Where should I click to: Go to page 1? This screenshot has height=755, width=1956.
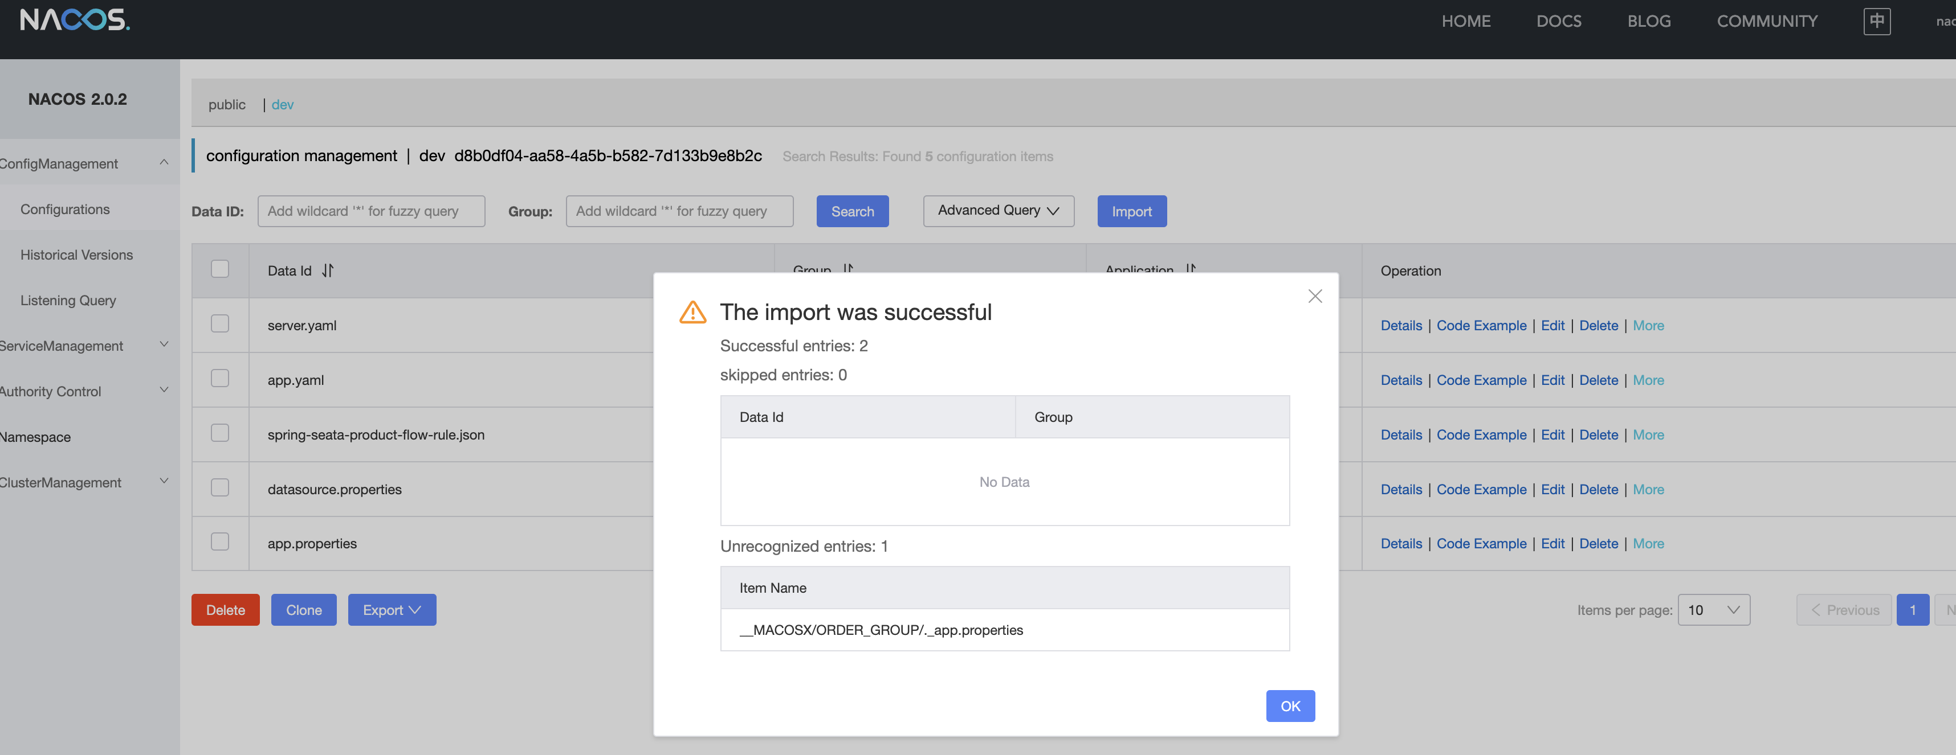tap(1913, 610)
